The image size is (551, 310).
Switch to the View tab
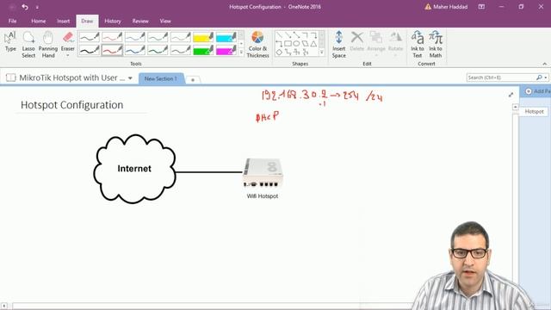(x=165, y=21)
